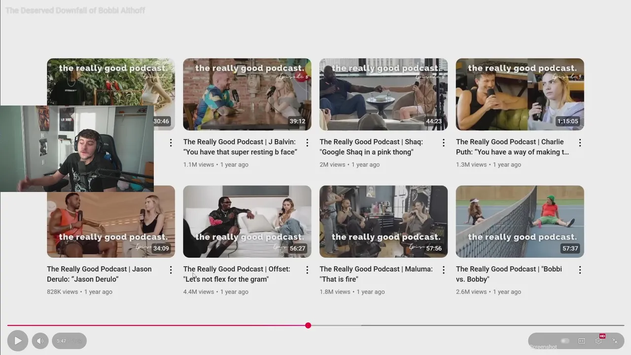The image size is (631, 355).
Task: Open the Charlie Puth episode thumbnail
Action: 520,94
